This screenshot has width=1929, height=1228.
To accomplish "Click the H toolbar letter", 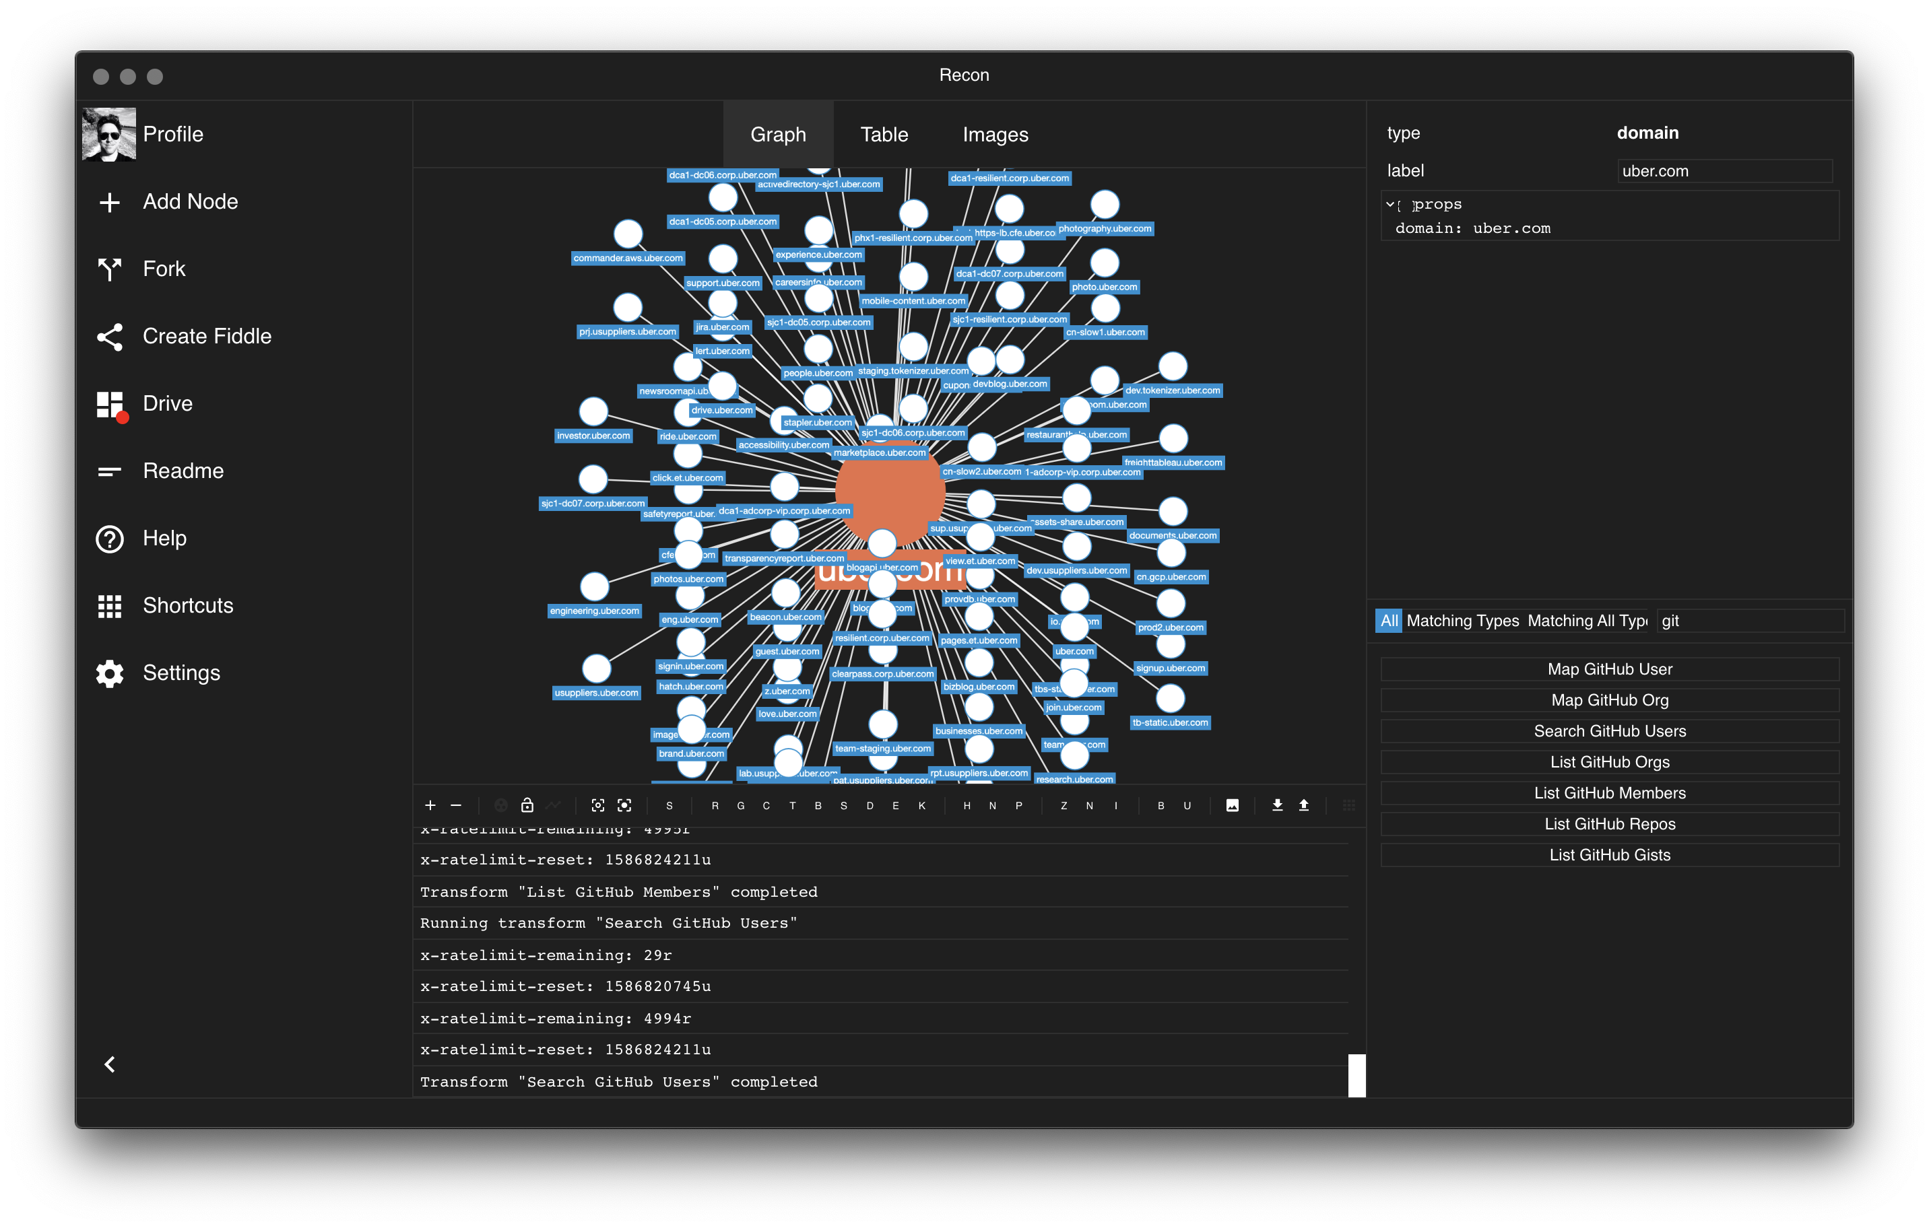I will [x=967, y=805].
